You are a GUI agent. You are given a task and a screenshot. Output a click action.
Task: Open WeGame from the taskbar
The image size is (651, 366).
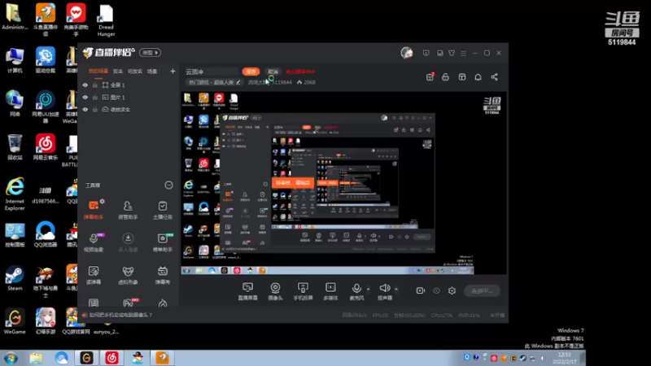pos(86,358)
